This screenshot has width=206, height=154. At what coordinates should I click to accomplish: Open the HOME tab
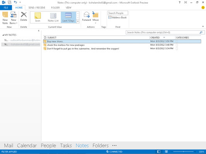[19, 8]
